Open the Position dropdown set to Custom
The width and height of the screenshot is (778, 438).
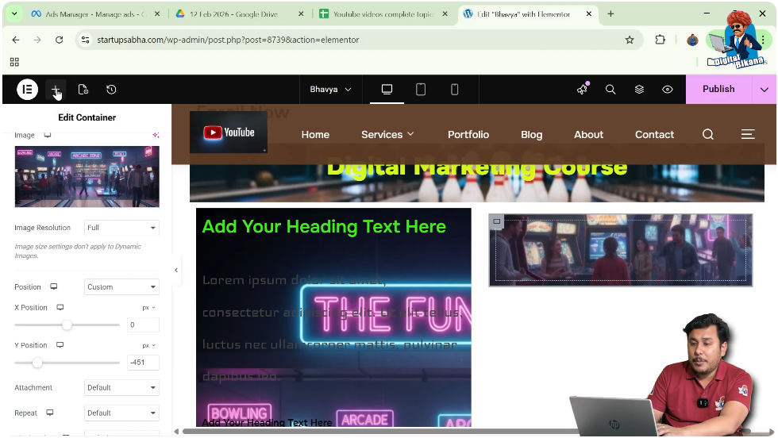(121, 286)
